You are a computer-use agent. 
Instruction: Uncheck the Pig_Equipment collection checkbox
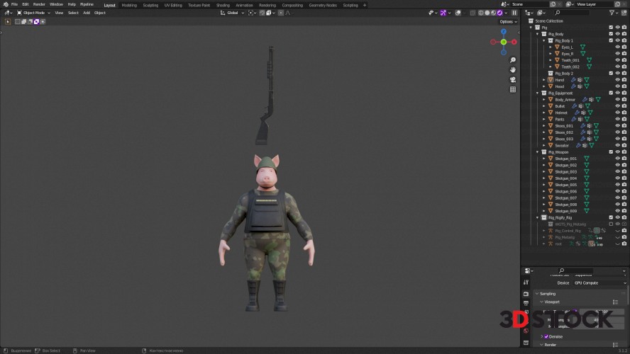pyautogui.click(x=611, y=93)
